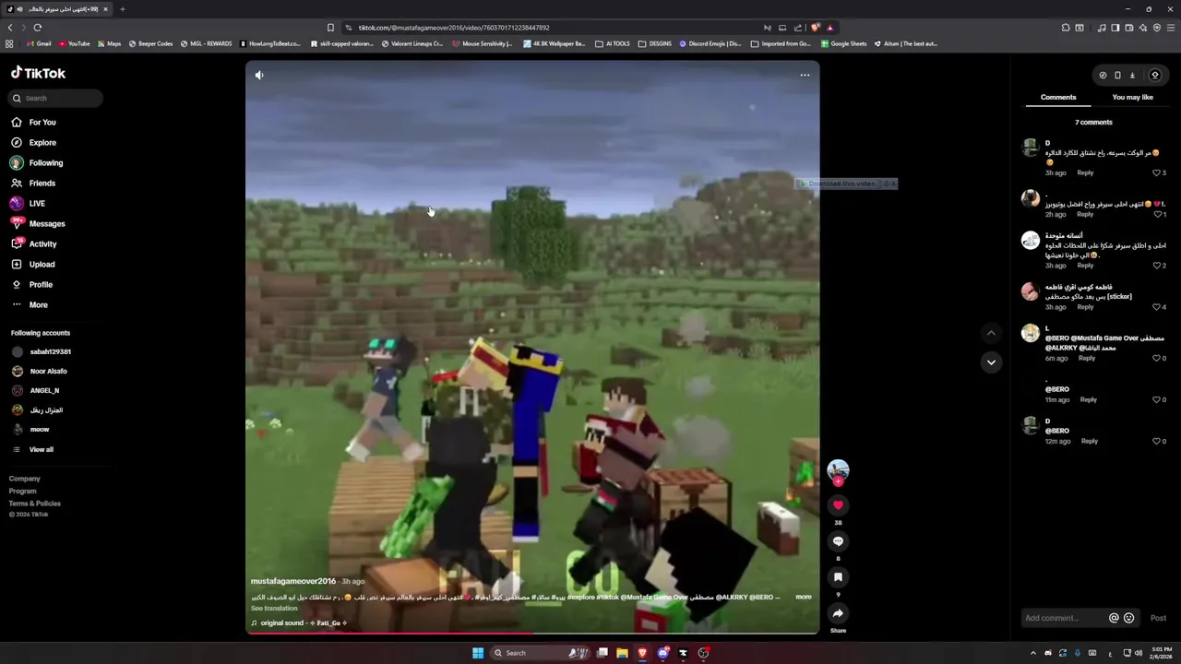The image size is (1181, 664).
Task: Open a new browser tab
Action: click(x=122, y=9)
